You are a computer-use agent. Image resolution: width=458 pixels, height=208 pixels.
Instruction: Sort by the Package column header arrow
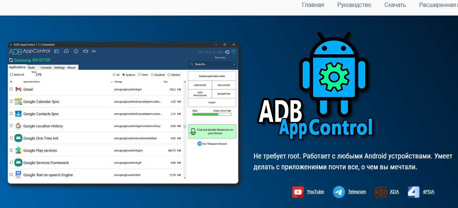click(111, 82)
